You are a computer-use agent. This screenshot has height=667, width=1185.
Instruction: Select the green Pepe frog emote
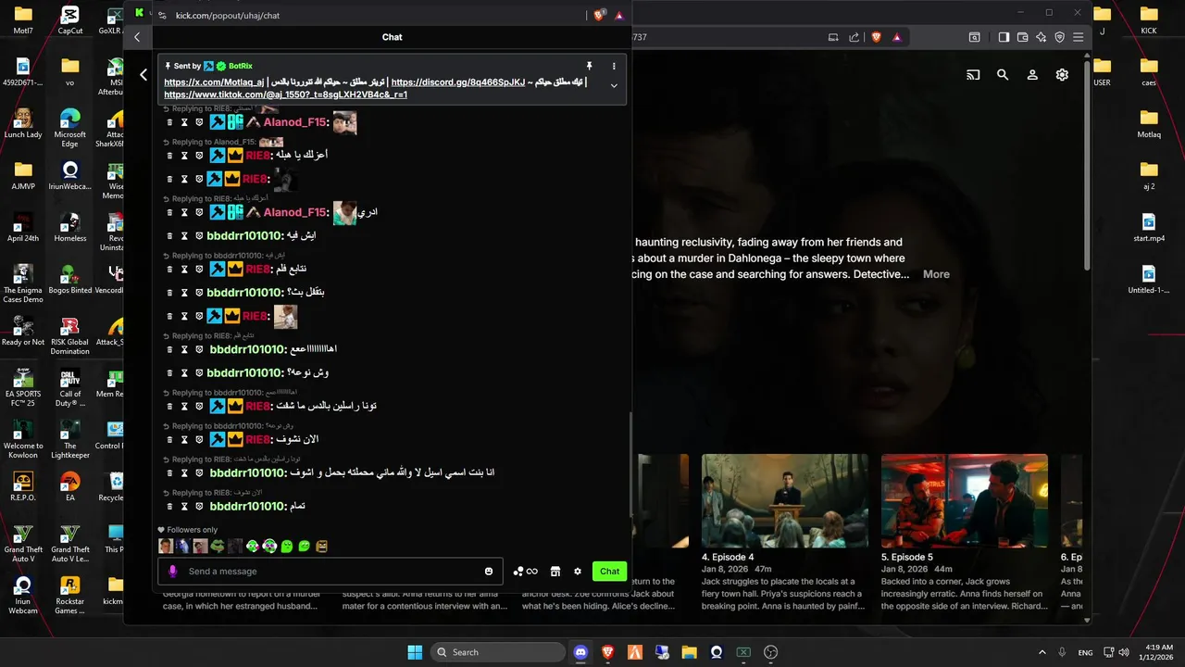click(x=217, y=547)
